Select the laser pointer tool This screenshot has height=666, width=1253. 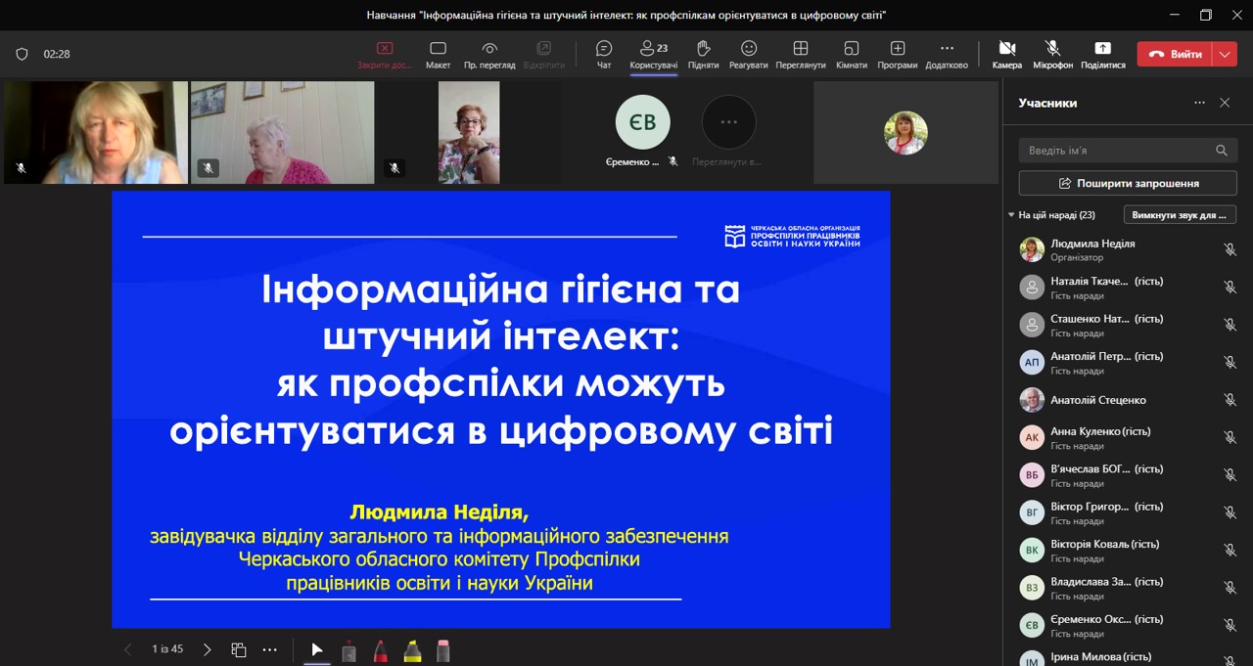click(348, 649)
